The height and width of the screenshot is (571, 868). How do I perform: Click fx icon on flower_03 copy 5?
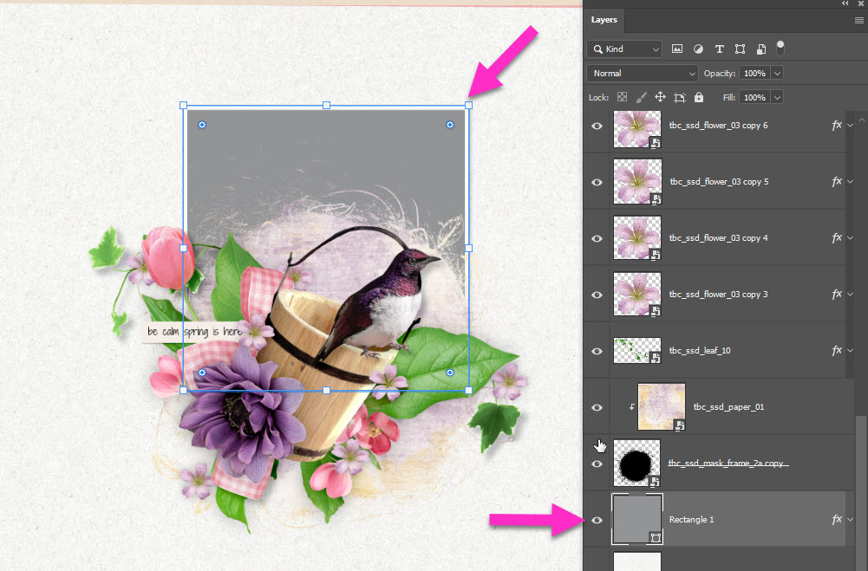[837, 181]
